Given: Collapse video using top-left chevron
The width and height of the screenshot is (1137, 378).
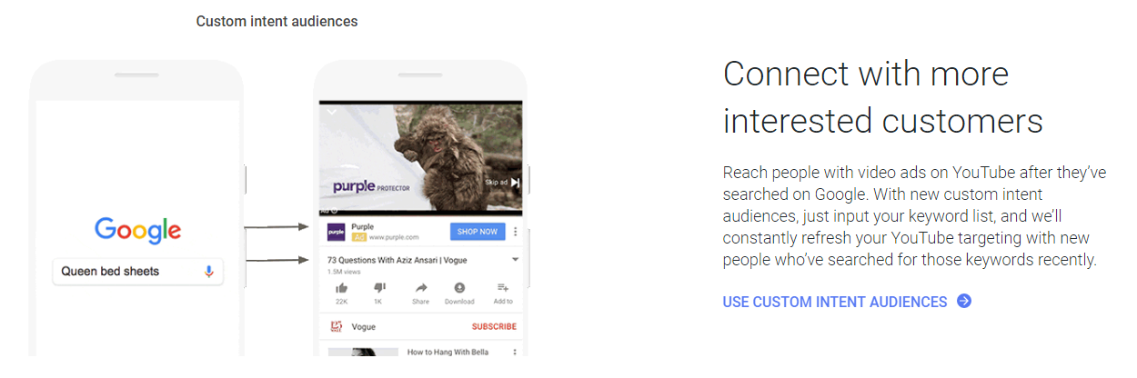Looking at the screenshot, I should tap(333, 111).
